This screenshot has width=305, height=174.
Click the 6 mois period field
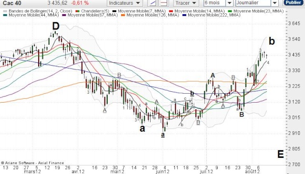coord(215,3)
